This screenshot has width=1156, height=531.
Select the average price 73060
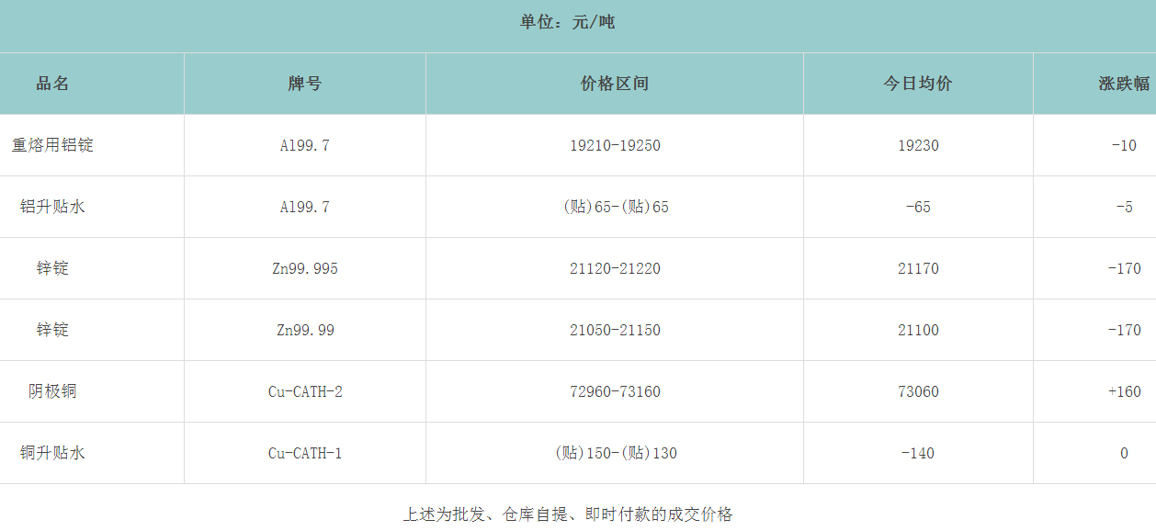pyautogui.click(x=916, y=390)
